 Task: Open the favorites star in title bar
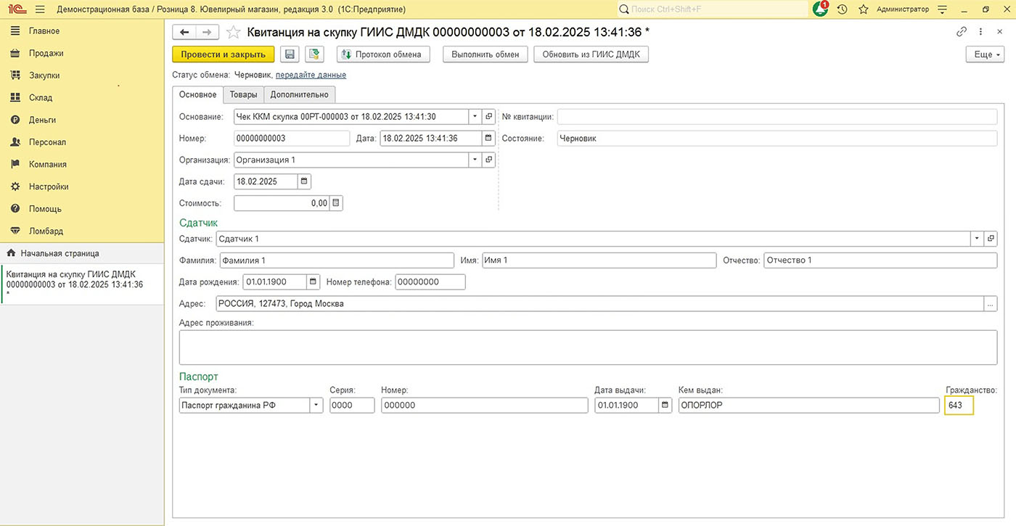point(863,9)
